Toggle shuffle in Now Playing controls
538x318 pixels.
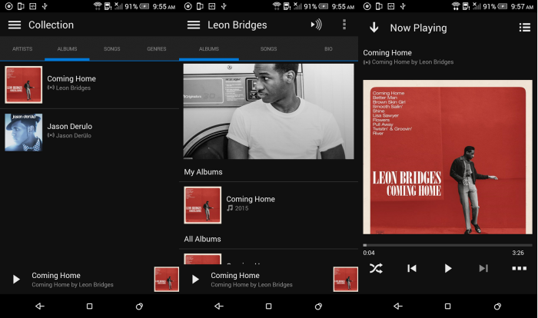[375, 268]
